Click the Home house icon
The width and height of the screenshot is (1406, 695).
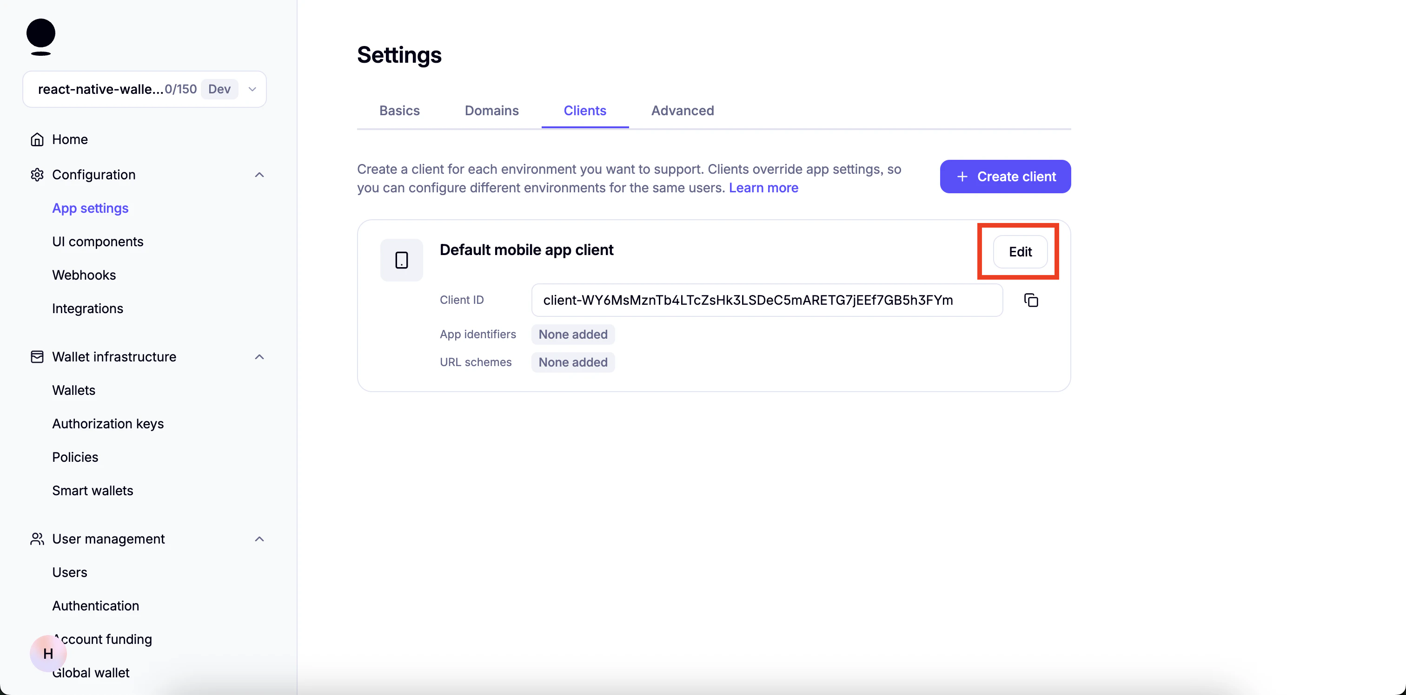coord(37,140)
